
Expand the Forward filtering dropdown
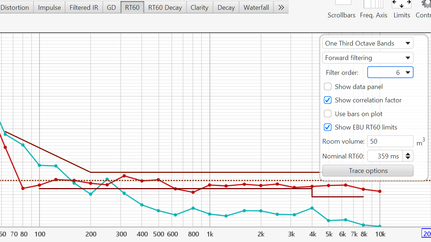368,58
